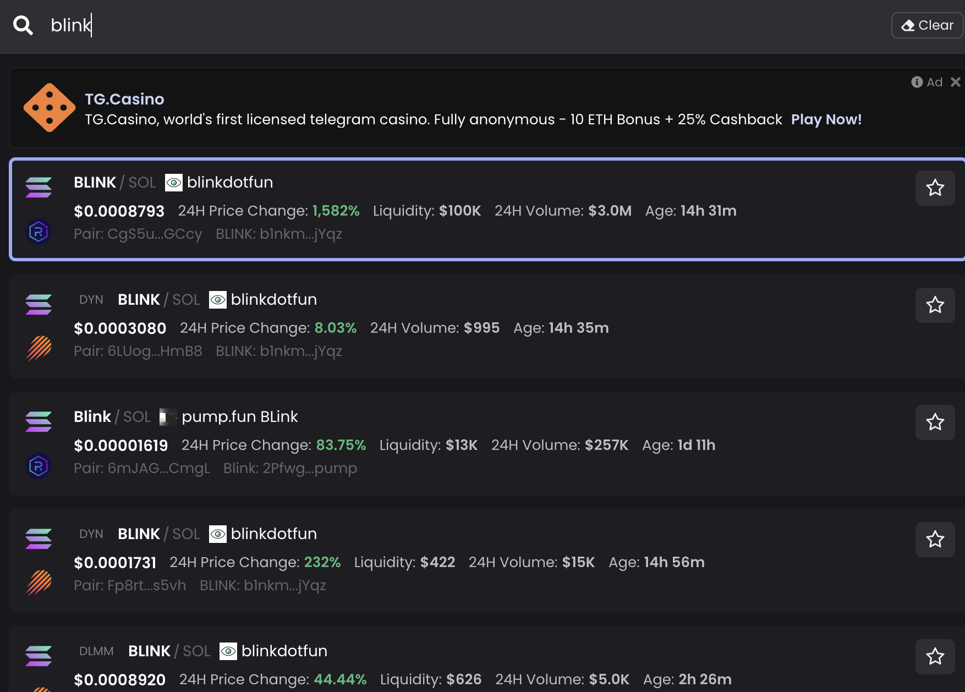Add the $0.0001731 BLINK pair to favorites
Viewport: 965px width, 692px height.
click(x=935, y=540)
